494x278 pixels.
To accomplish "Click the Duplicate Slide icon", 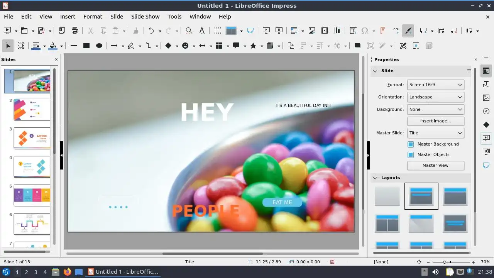I will coord(441,31).
